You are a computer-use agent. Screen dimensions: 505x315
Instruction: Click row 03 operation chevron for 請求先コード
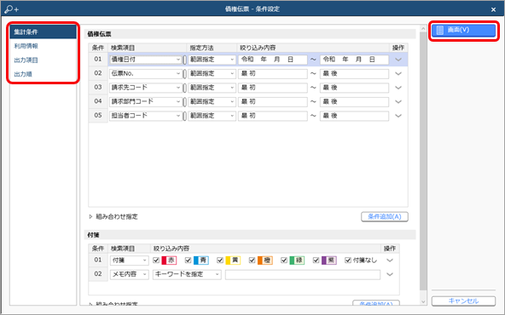click(398, 88)
